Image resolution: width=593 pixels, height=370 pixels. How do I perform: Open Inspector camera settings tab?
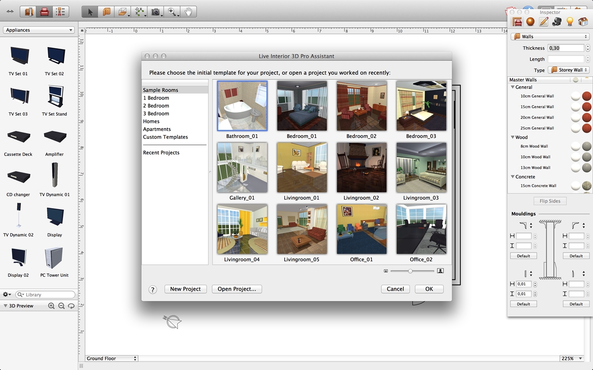tap(556, 22)
